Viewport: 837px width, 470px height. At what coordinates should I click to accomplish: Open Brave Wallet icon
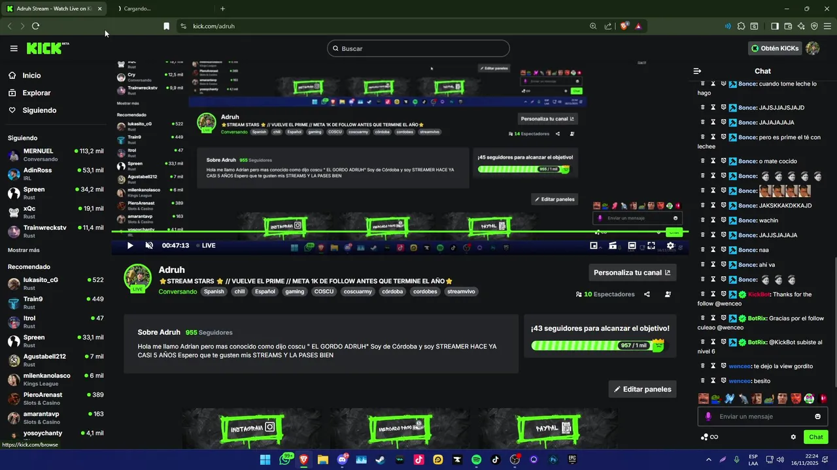(788, 26)
